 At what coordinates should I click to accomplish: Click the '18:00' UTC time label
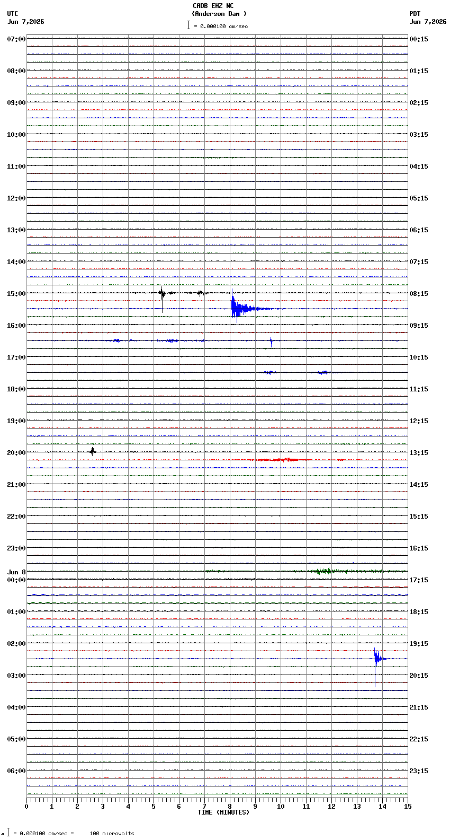point(16,389)
